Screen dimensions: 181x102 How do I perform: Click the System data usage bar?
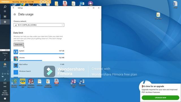[42, 54]
